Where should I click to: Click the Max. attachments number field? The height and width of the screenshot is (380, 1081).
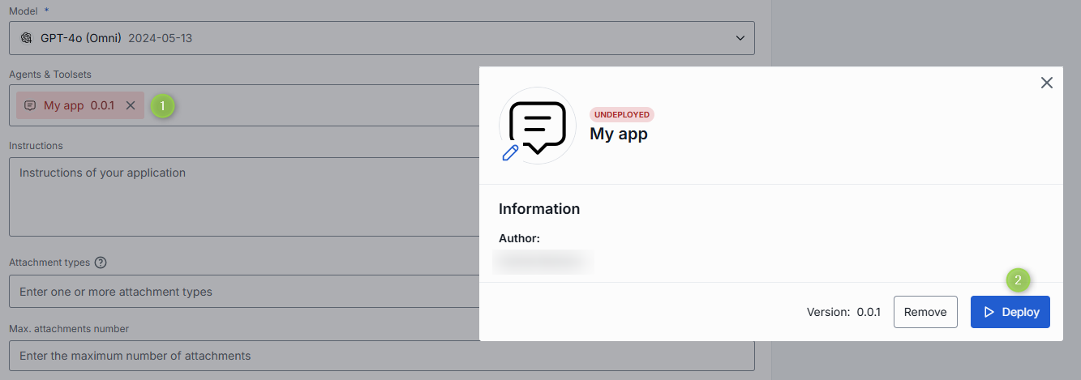click(x=381, y=356)
